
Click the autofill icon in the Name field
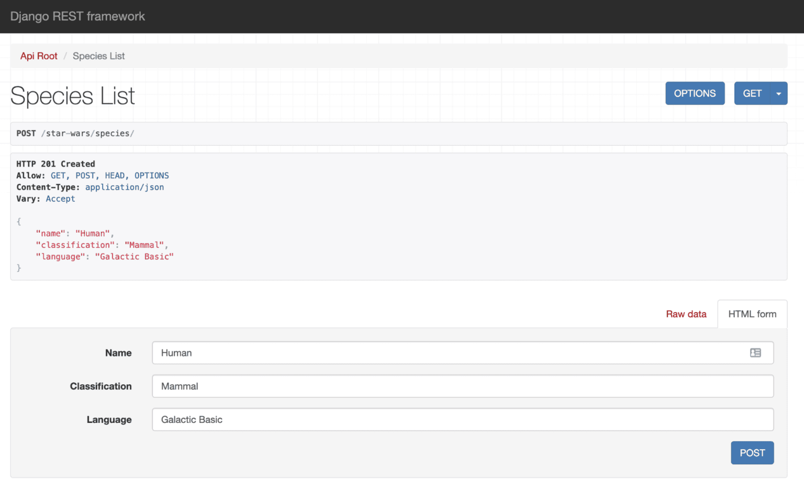(755, 353)
